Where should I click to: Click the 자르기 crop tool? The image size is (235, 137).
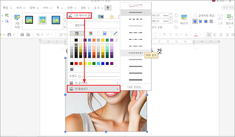184,20
